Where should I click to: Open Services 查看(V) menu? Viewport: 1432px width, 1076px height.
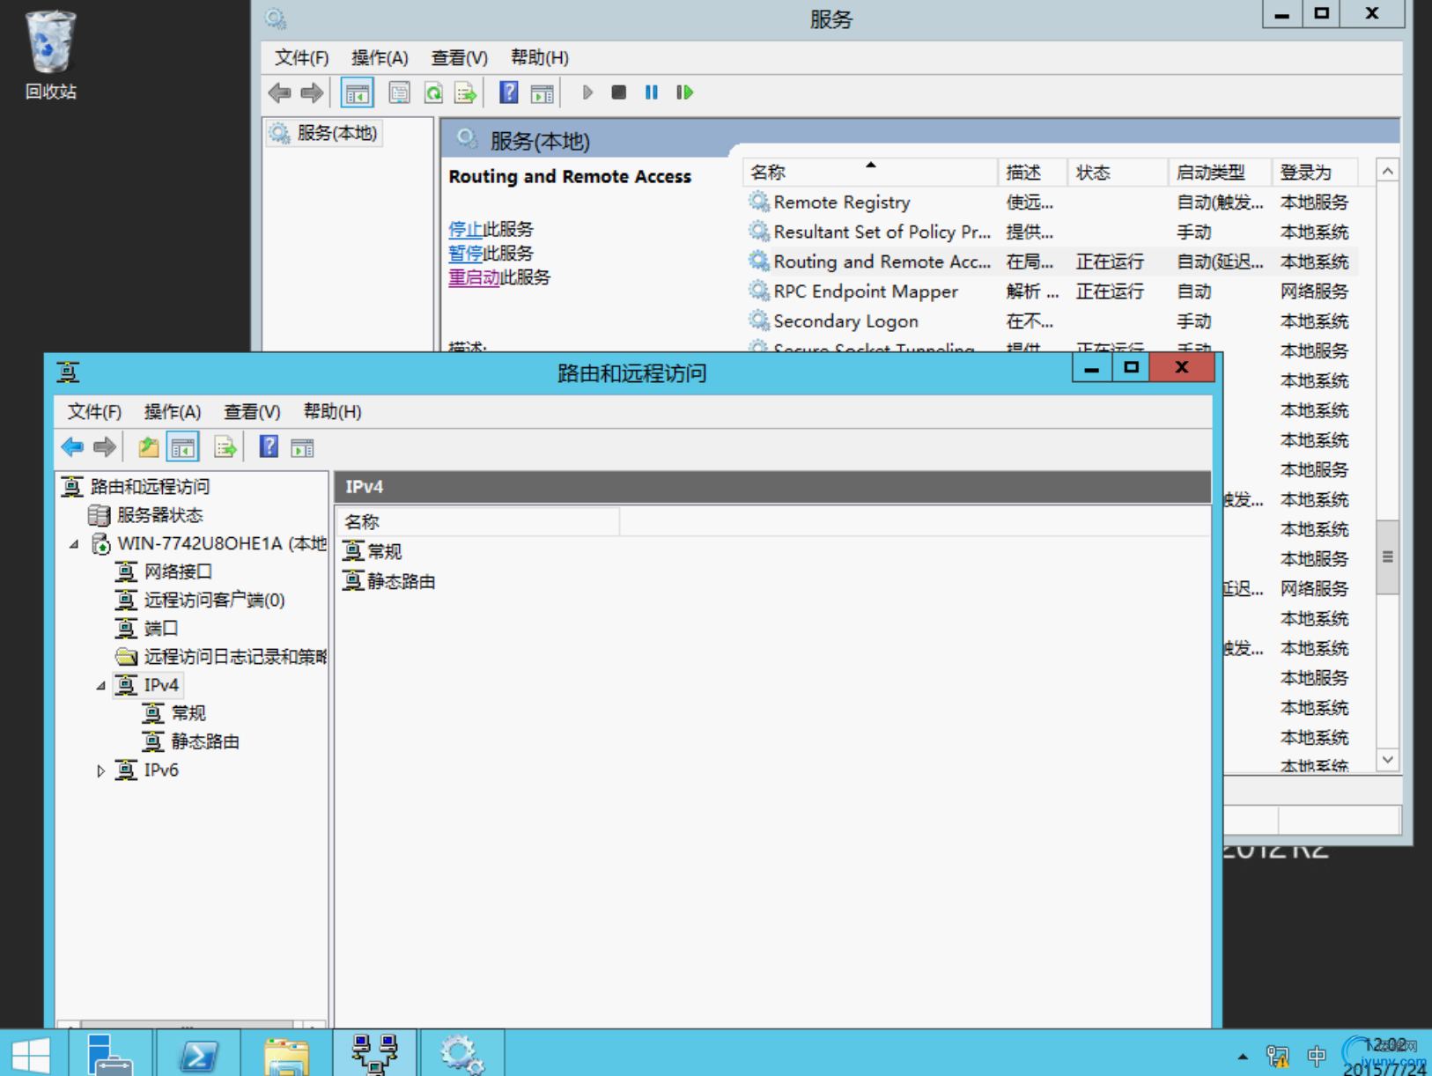[x=459, y=57]
